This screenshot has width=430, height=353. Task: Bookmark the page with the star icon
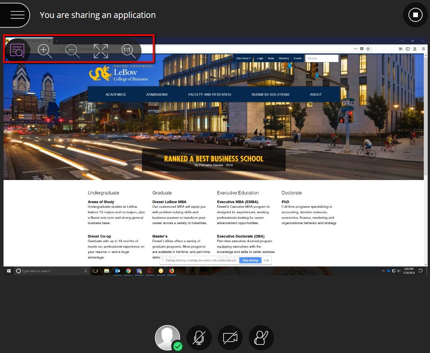(x=368, y=49)
